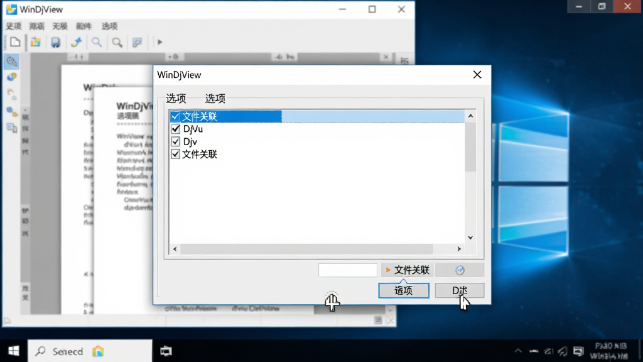The height and width of the screenshot is (362, 643).
Task: Click the selection tool icon beside the magnifiers
Action: pos(138,42)
